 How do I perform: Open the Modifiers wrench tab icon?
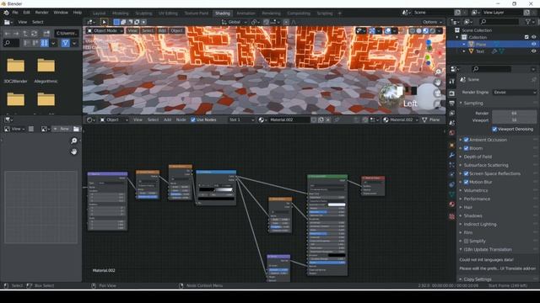tap(452, 155)
